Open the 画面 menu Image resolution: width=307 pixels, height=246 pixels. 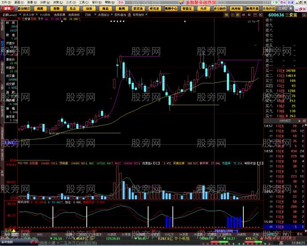(x=19, y=2)
